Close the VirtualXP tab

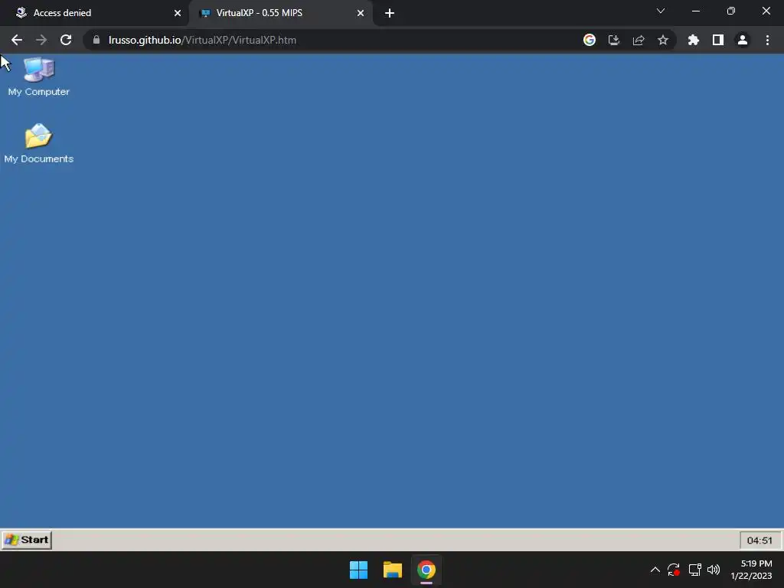tap(361, 13)
